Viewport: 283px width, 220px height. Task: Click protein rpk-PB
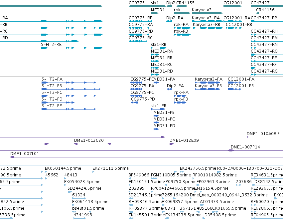(x=180, y=103)
